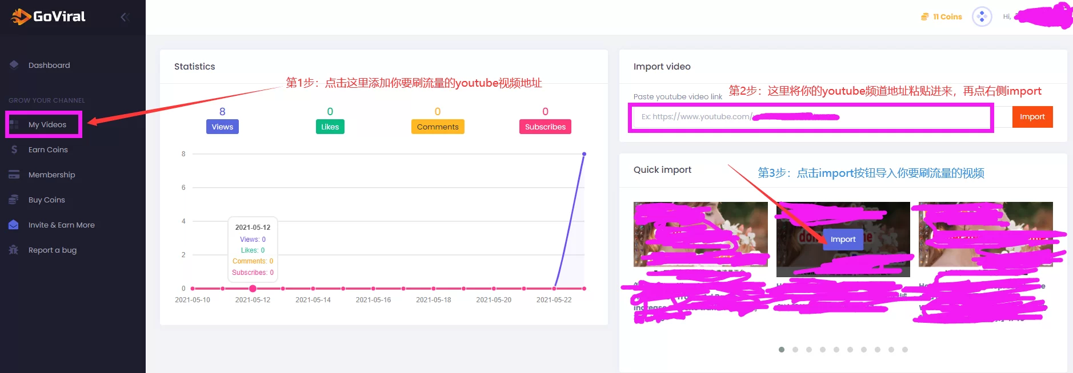This screenshot has width=1073, height=373.
Task: Select the third Quick import thumbnail
Action: [x=986, y=234]
